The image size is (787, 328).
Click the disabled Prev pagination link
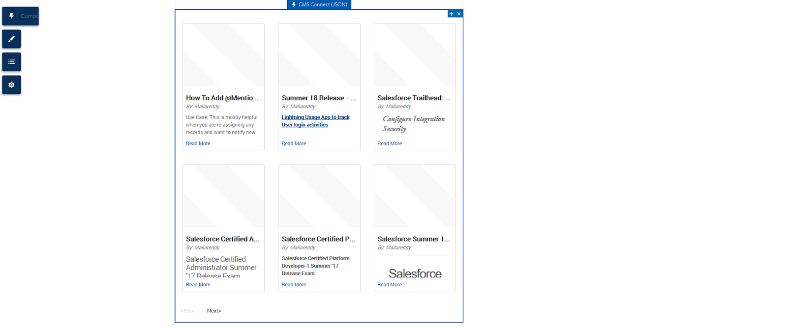[188, 311]
